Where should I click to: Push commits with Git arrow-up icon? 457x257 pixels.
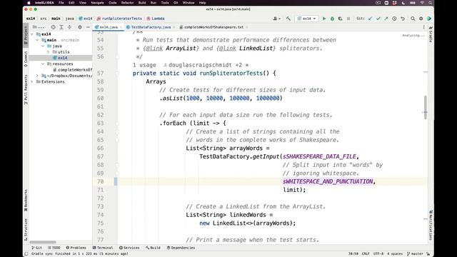pyautogui.click(x=386, y=19)
